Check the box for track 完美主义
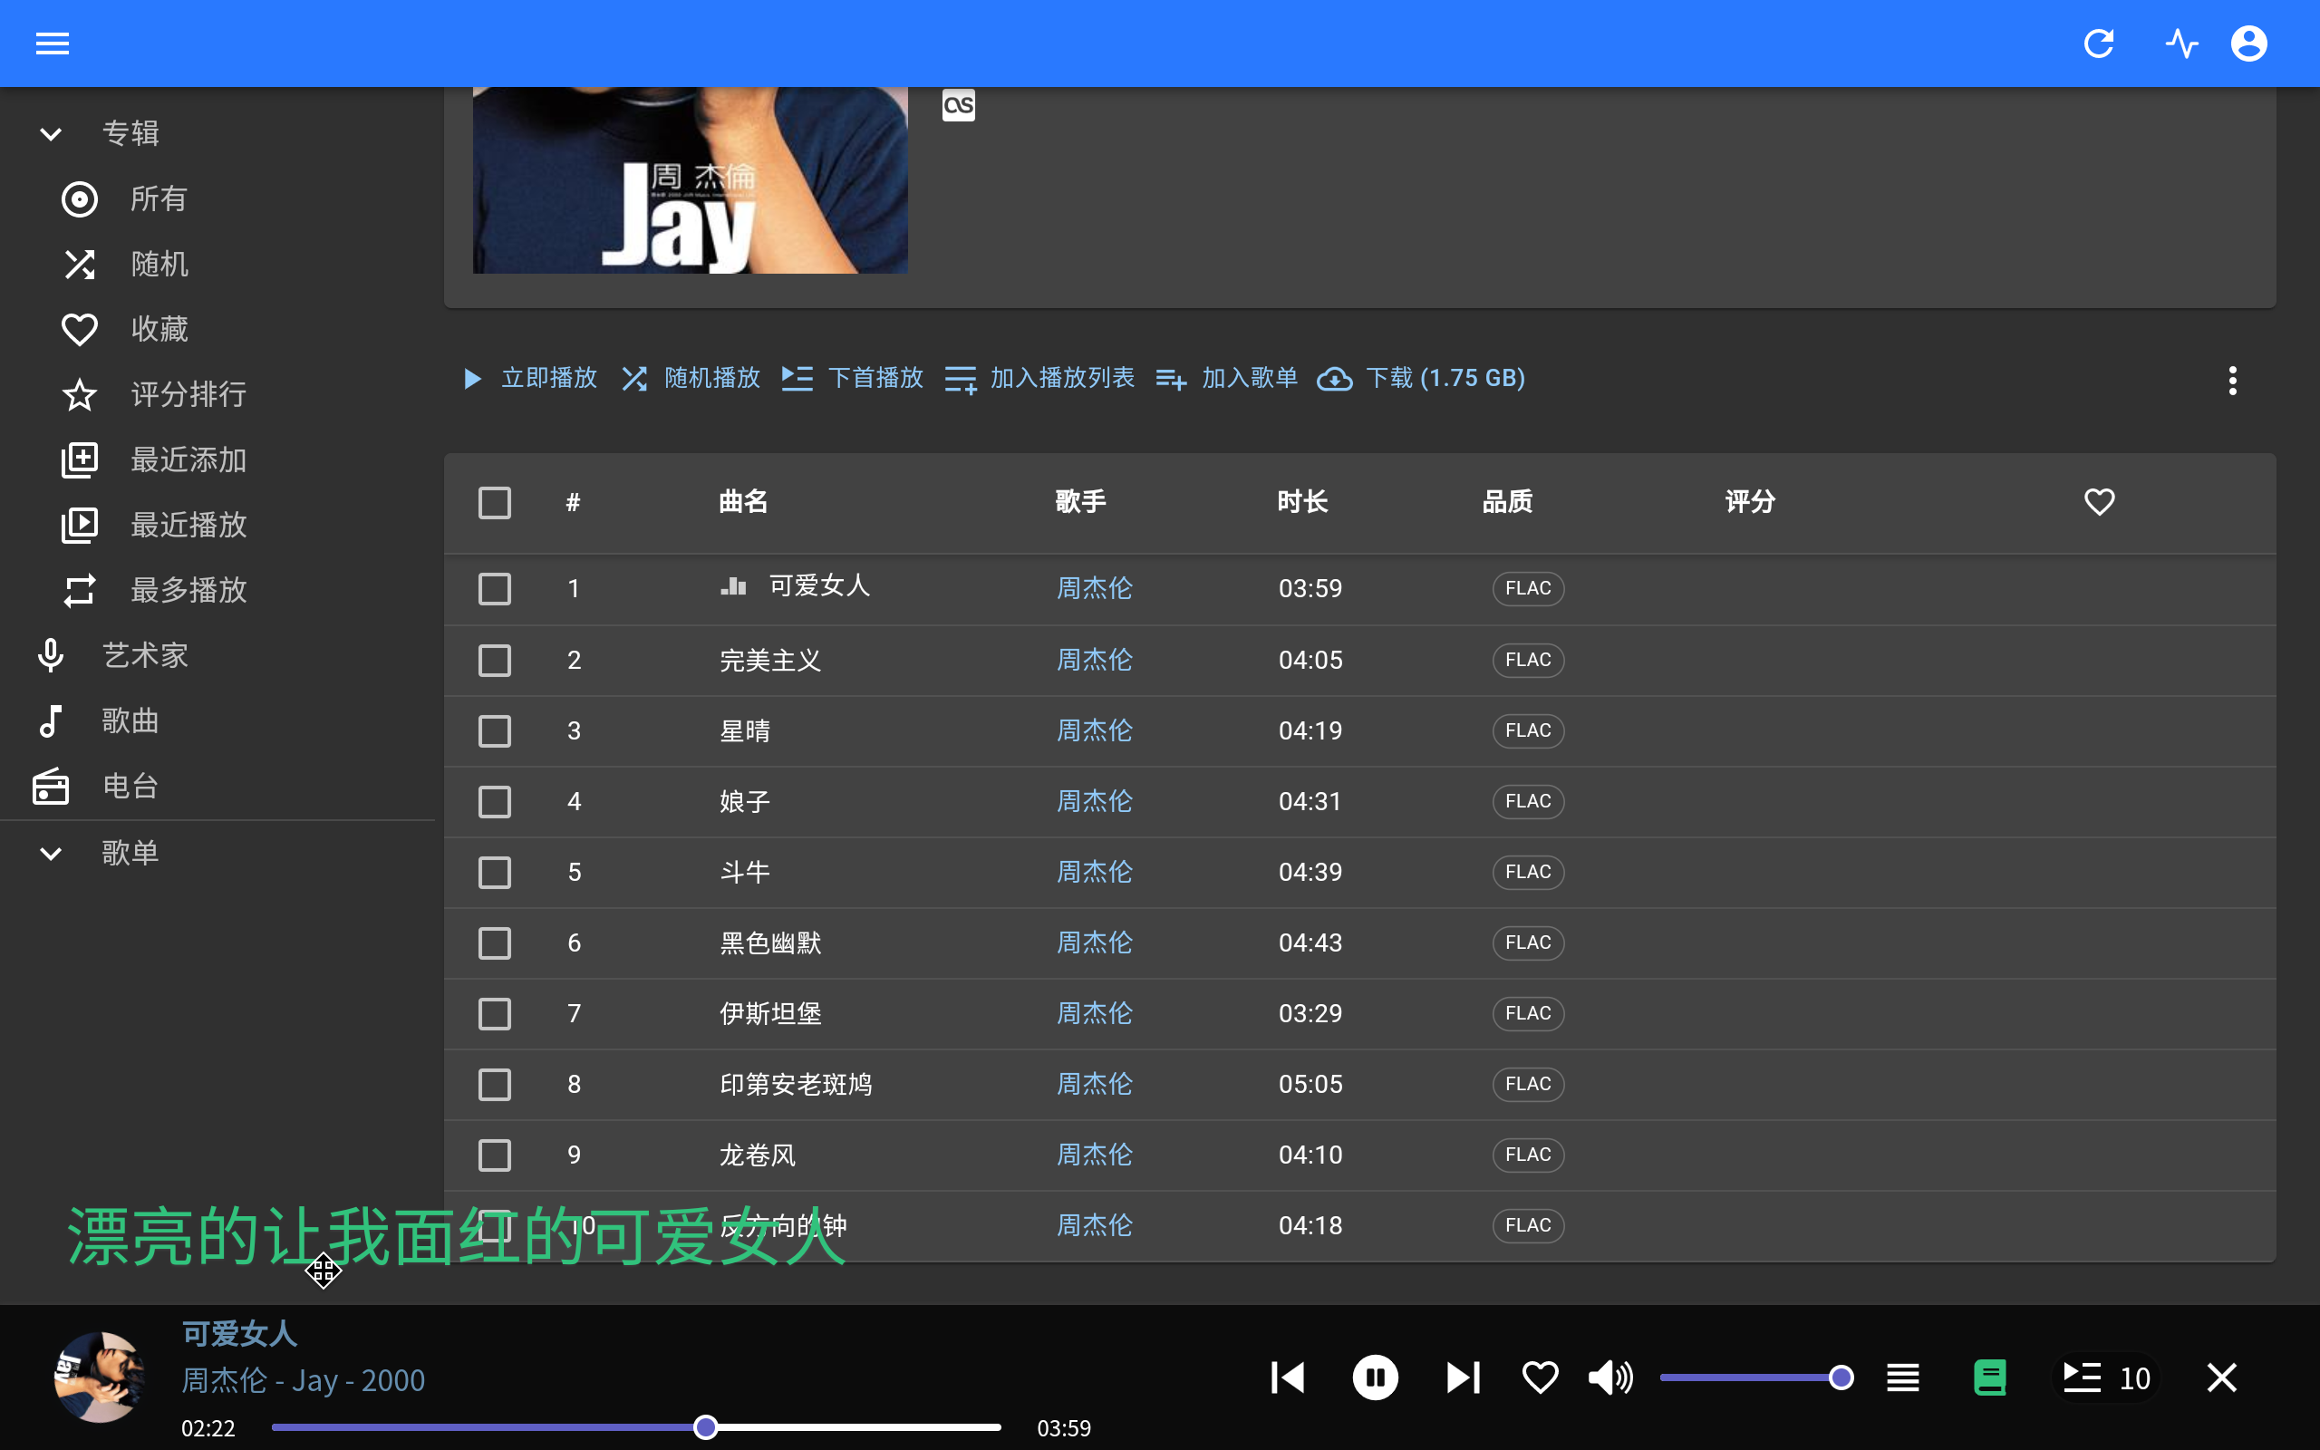The width and height of the screenshot is (2320, 1450). pos(495,660)
